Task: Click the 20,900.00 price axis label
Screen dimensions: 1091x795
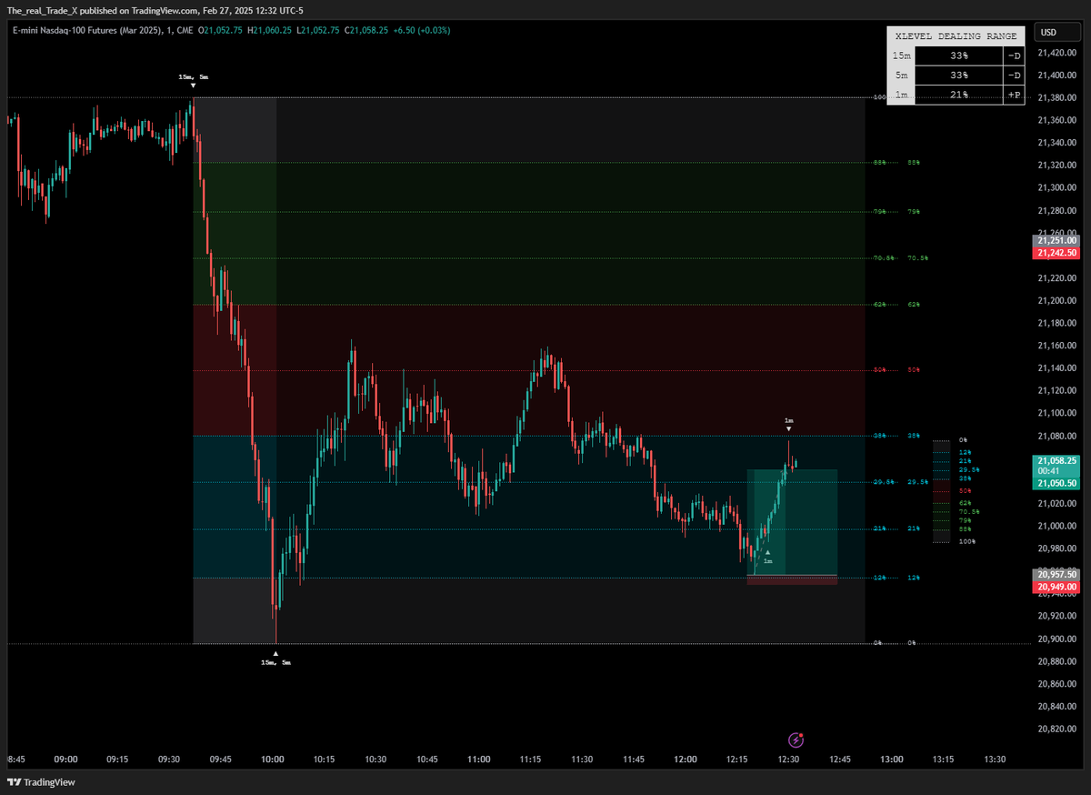Action: (x=1056, y=639)
